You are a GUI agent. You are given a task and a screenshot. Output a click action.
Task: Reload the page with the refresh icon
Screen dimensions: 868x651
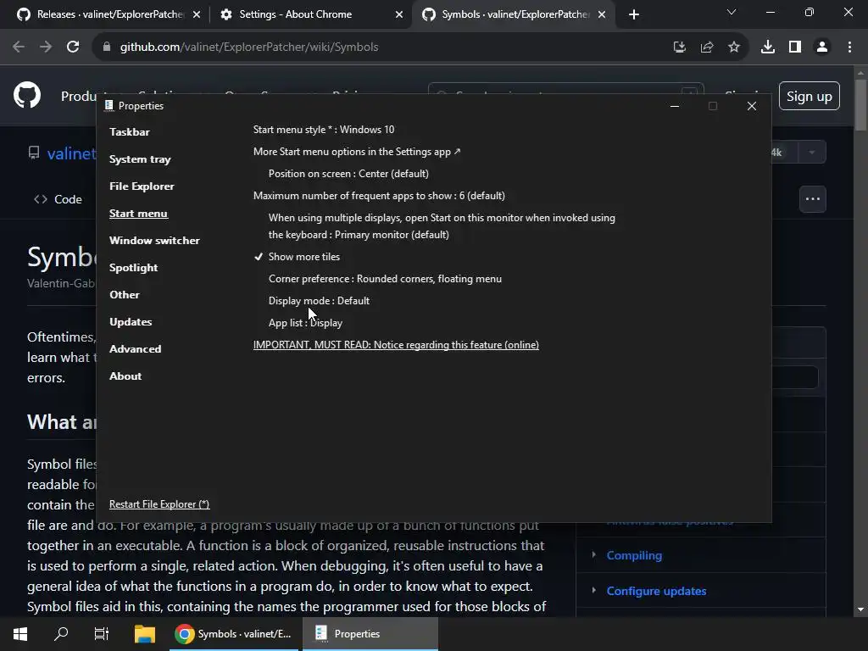click(x=73, y=47)
